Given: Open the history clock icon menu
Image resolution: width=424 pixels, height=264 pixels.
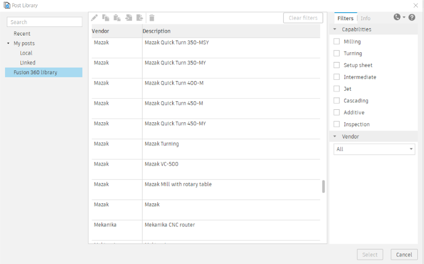Looking at the screenshot, I should (x=397, y=17).
